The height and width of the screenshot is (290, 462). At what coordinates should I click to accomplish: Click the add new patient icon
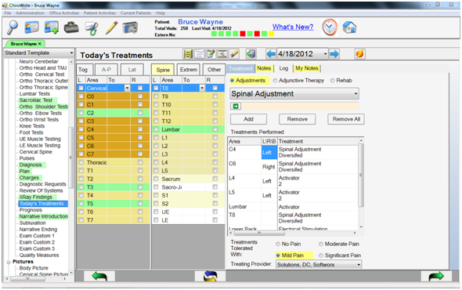pos(52,27)
